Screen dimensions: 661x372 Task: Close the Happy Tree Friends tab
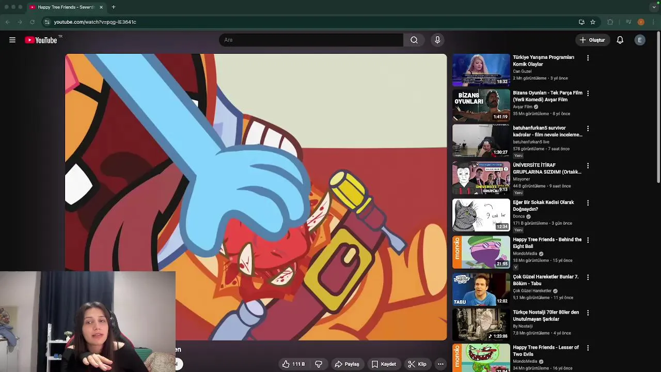[x=101, y=7]
